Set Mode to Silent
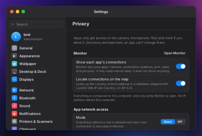The width and height of the screenshot is (202, 136). click(x=168, y=122)
